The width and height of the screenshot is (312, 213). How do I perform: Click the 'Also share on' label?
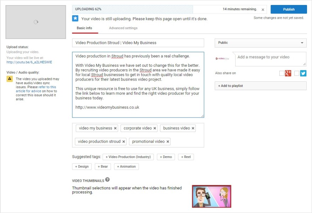click(225, 73)
